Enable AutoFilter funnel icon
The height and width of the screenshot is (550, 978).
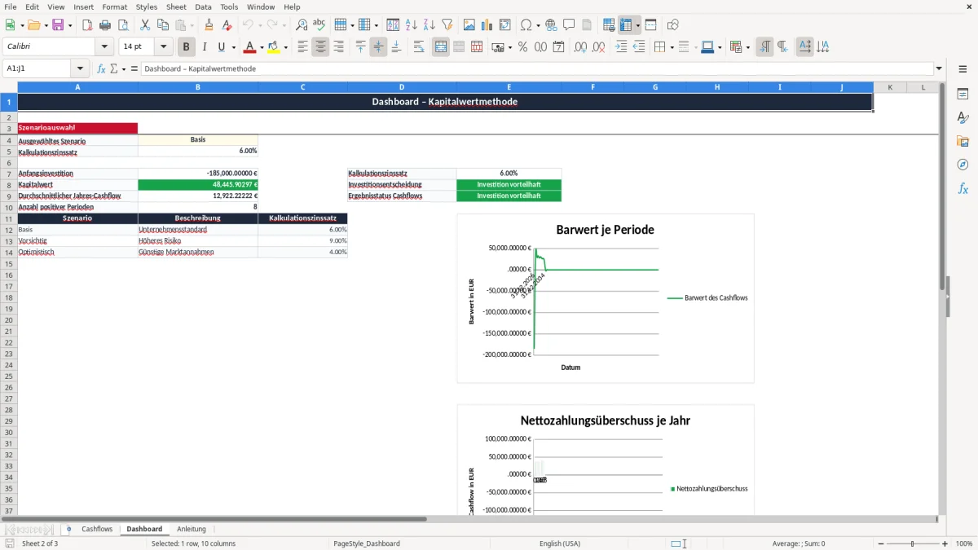tap(447, 25)
